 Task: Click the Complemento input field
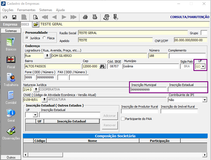(187, 56)
